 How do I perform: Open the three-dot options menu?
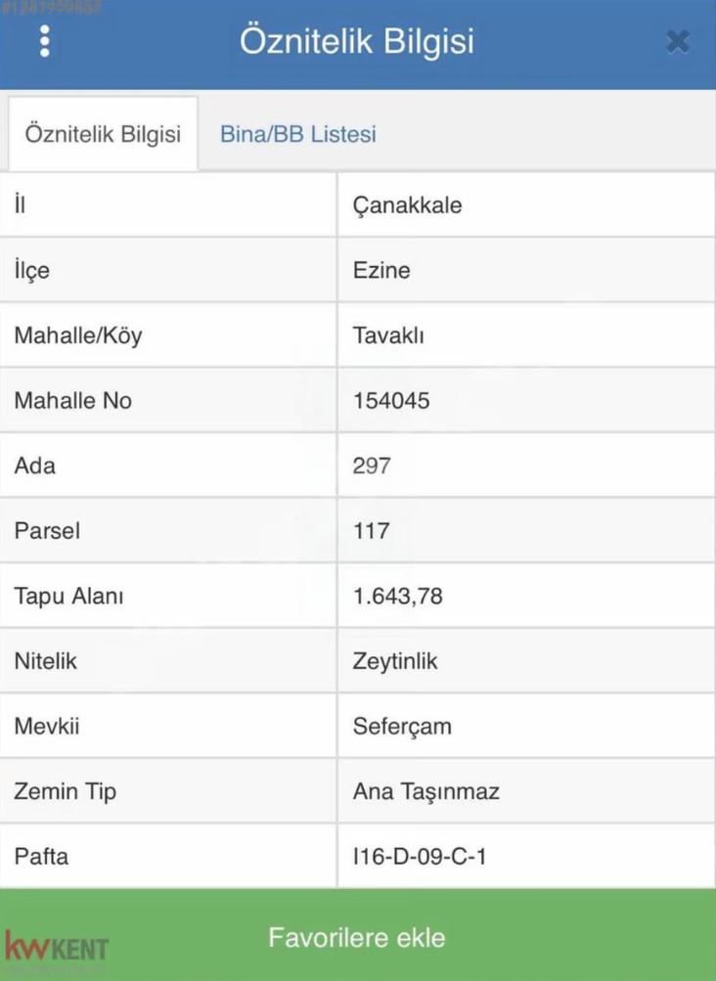coord(45,42)
